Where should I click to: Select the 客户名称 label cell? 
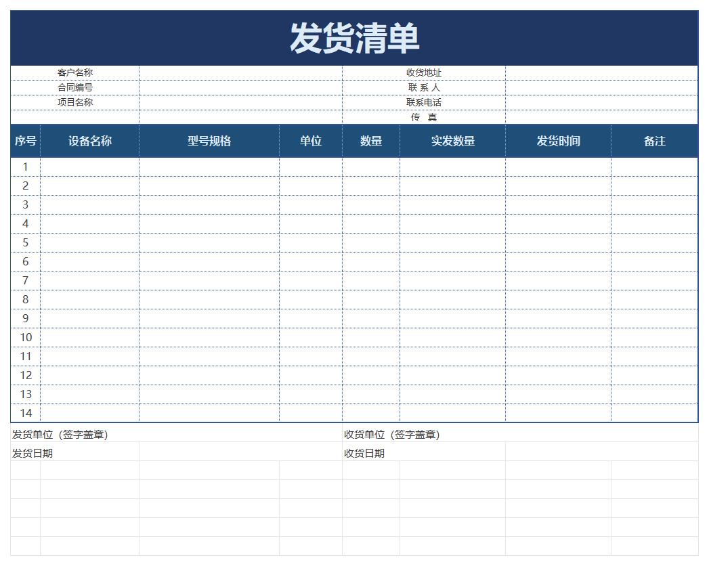(x=75, y=73)
